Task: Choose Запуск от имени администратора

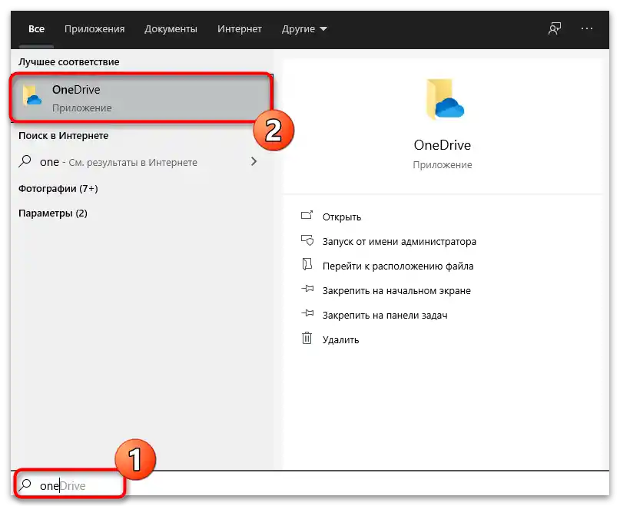Action: pos(400,242)
